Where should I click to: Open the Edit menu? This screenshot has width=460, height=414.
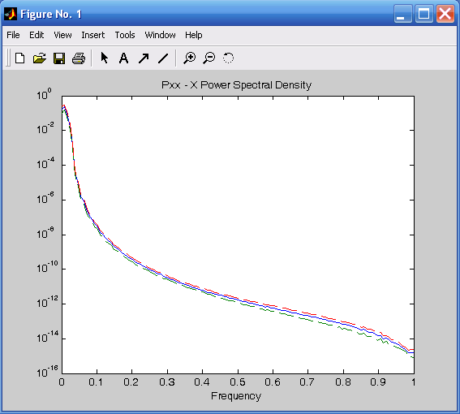(x=37, y=35)
